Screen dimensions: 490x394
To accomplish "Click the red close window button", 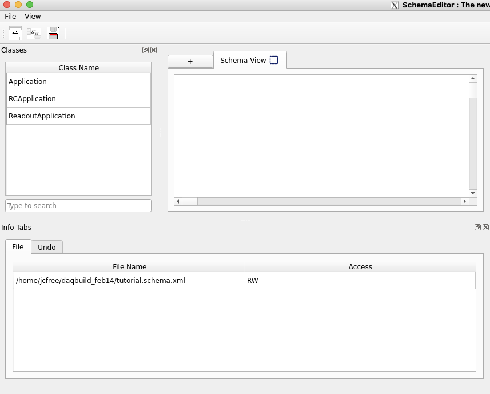I will tap(7, 5).
